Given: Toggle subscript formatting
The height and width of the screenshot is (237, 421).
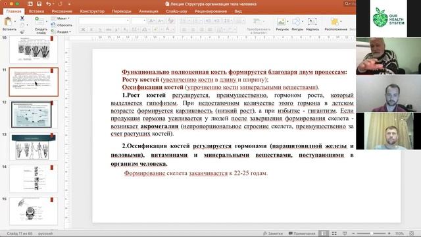Looking at the screenshot, I should click(126, 29).
